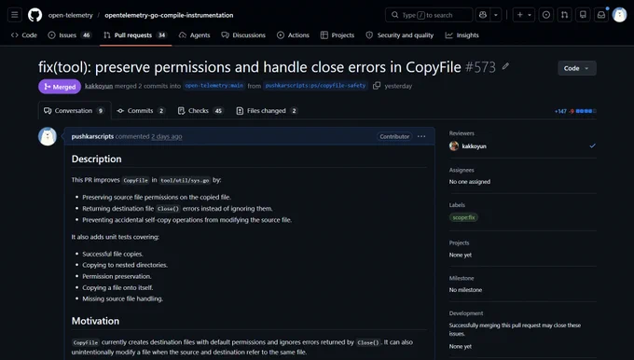The height and width of the screenshot is (360, 634).
Task: Click the pull request number #573
Action: tap(480, 67)
